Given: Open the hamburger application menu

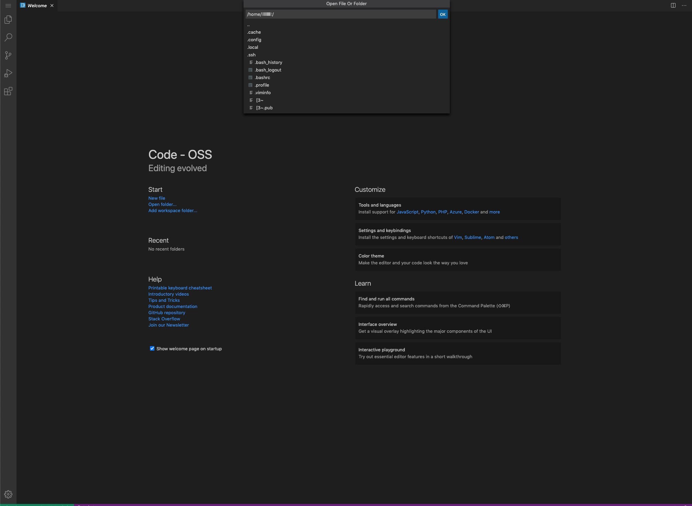Looking at the screenshot, I should click(x=8, y=5).
